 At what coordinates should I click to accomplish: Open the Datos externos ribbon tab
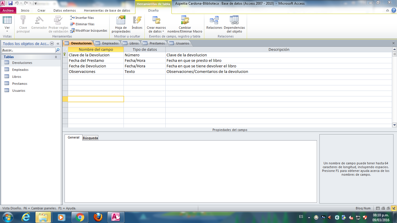point(65,10)
